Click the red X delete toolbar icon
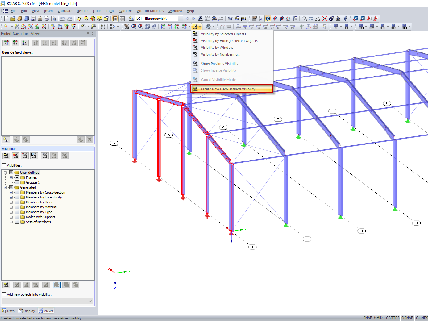This screenshot has height=321, width=428. pos(325,19)
